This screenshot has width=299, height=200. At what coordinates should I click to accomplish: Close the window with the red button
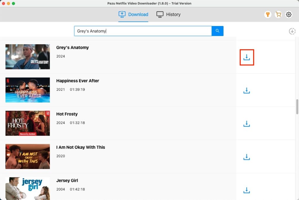click(4, 4)
